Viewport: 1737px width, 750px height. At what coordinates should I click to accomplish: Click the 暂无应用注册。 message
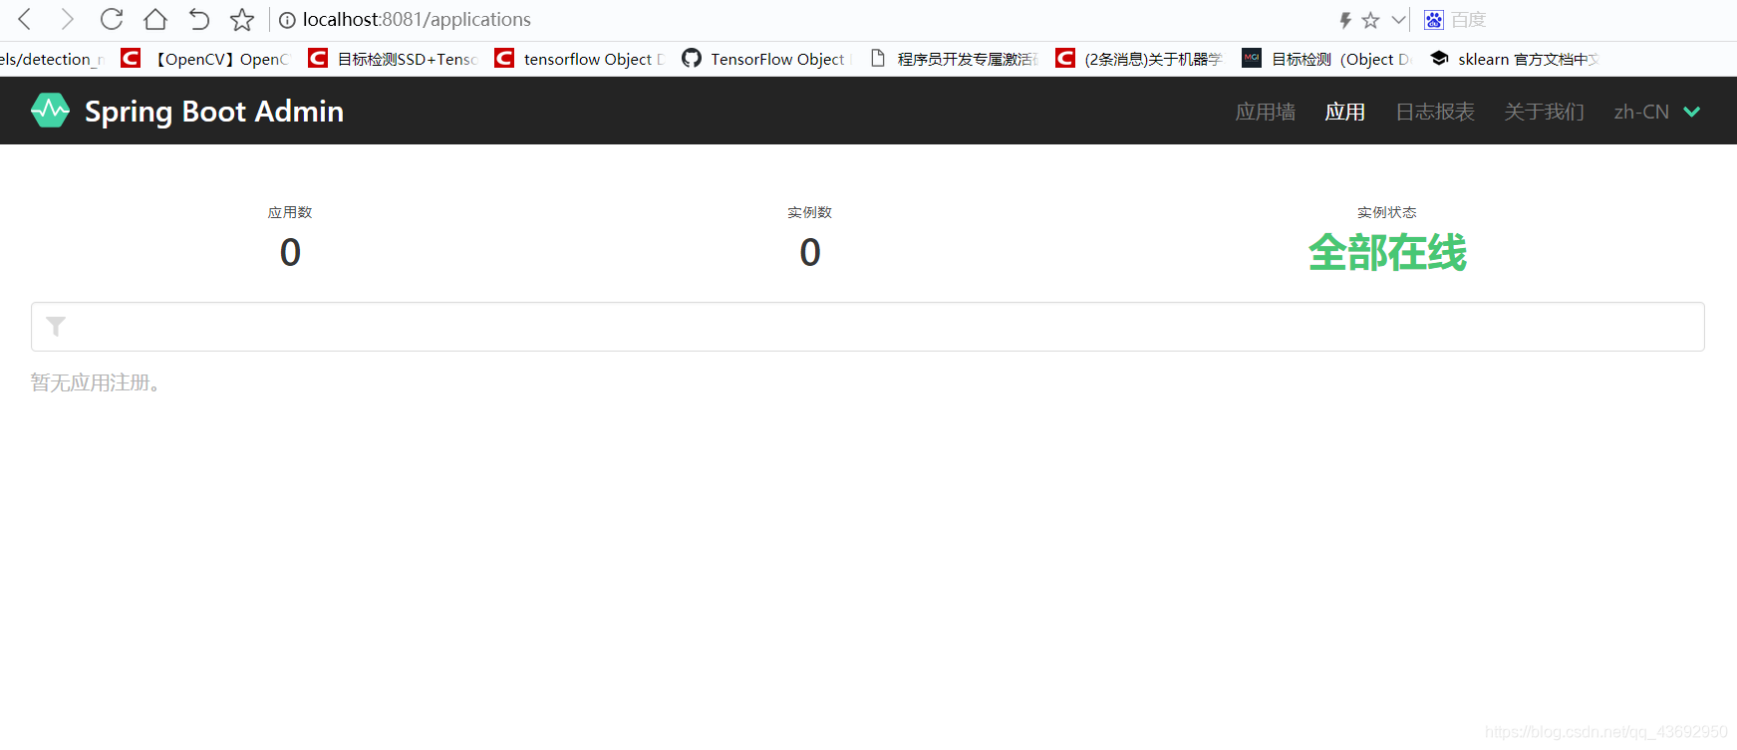96,382
